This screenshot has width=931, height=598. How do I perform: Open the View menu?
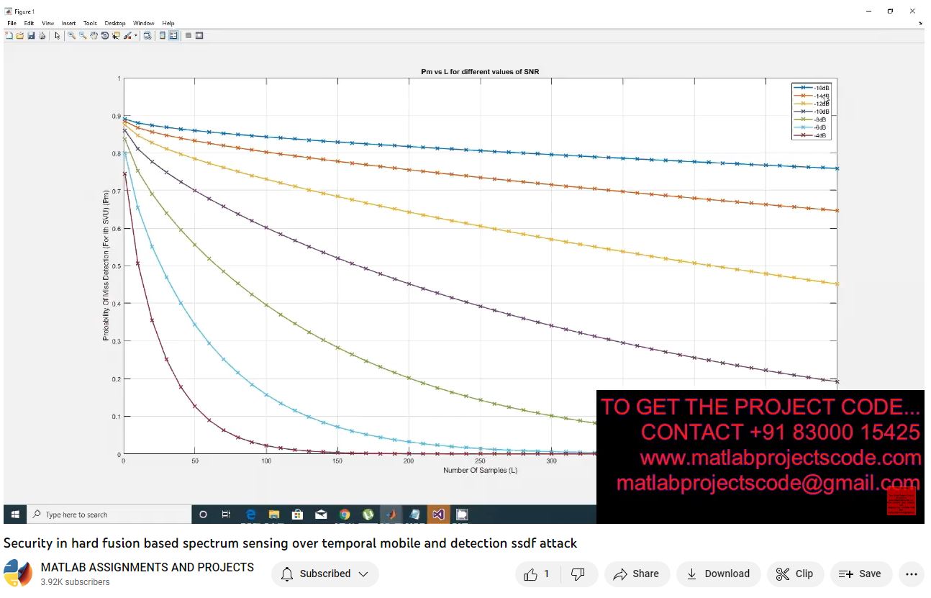(x=47, y=23)
